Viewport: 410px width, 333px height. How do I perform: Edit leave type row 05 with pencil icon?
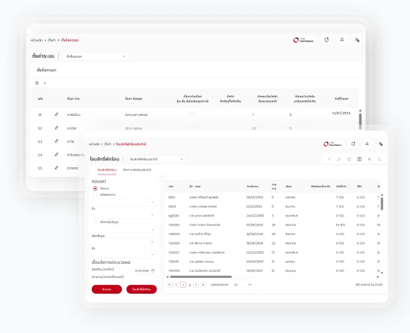pyautogui.click(x=56, y=168)
